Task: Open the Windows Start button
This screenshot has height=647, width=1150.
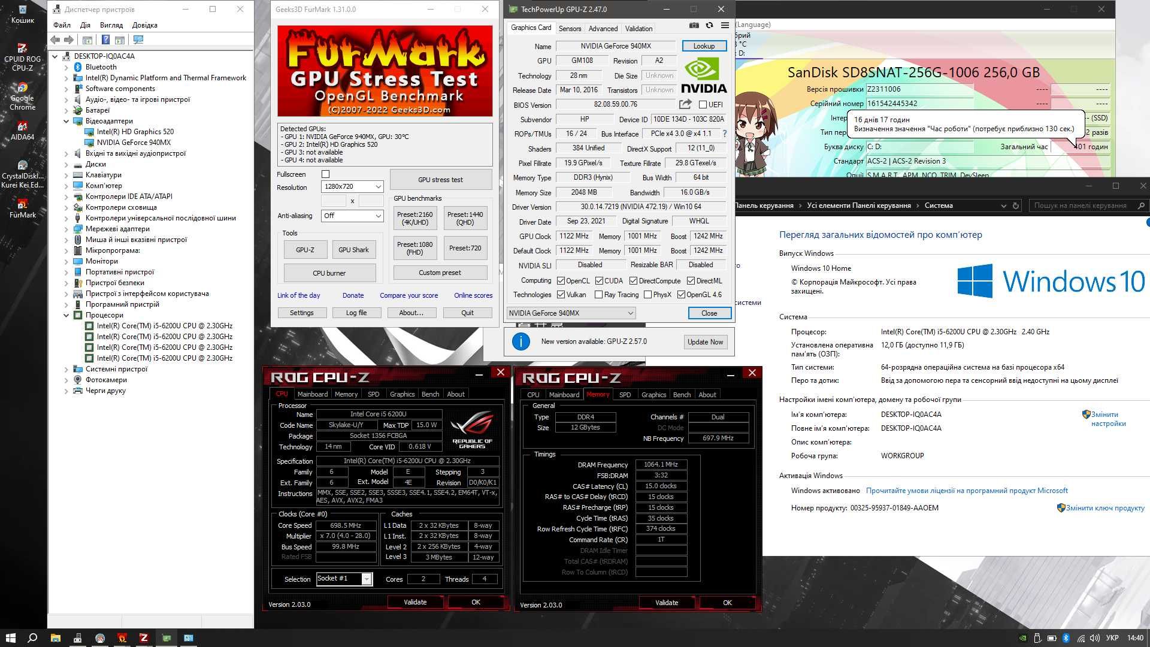Action: [x=10, y=638]
